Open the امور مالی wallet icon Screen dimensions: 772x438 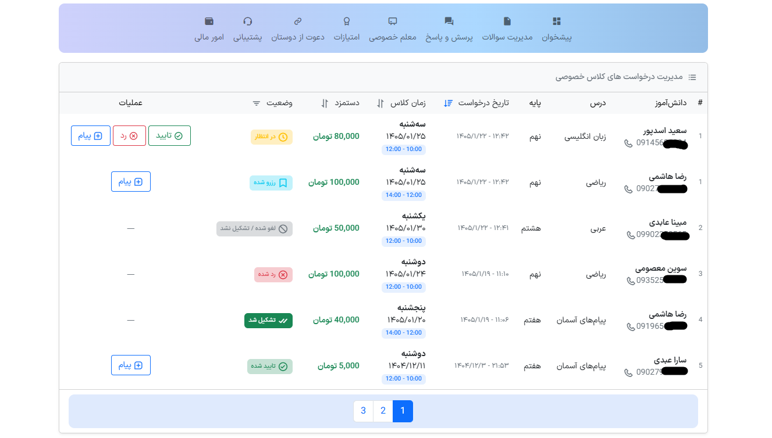tap(209, 21)
